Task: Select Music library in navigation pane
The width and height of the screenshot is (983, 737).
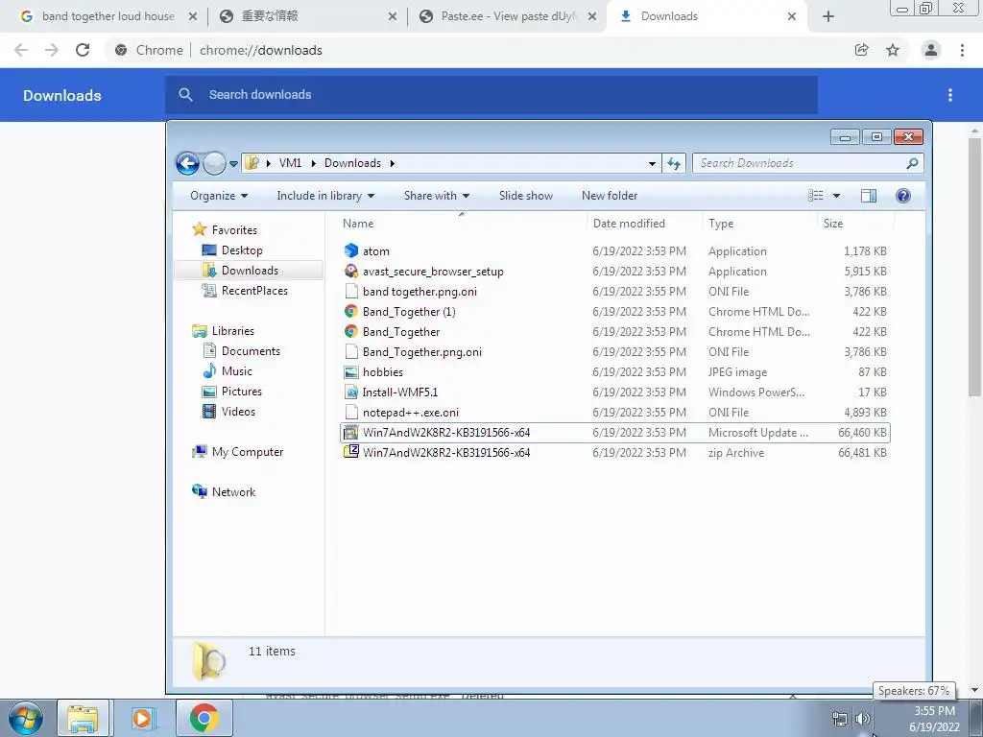Action: [x=236, y=371]
